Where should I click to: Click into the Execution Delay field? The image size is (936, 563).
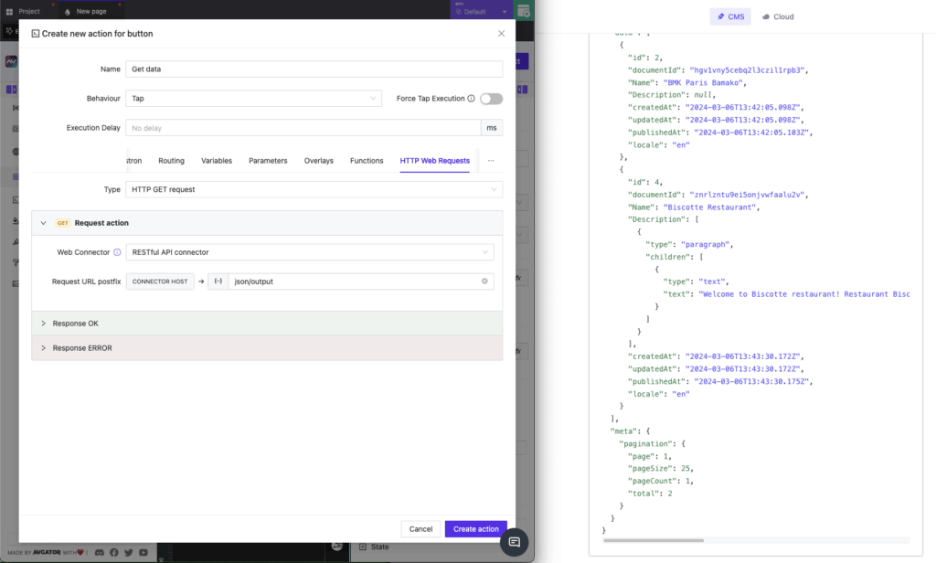302,128
